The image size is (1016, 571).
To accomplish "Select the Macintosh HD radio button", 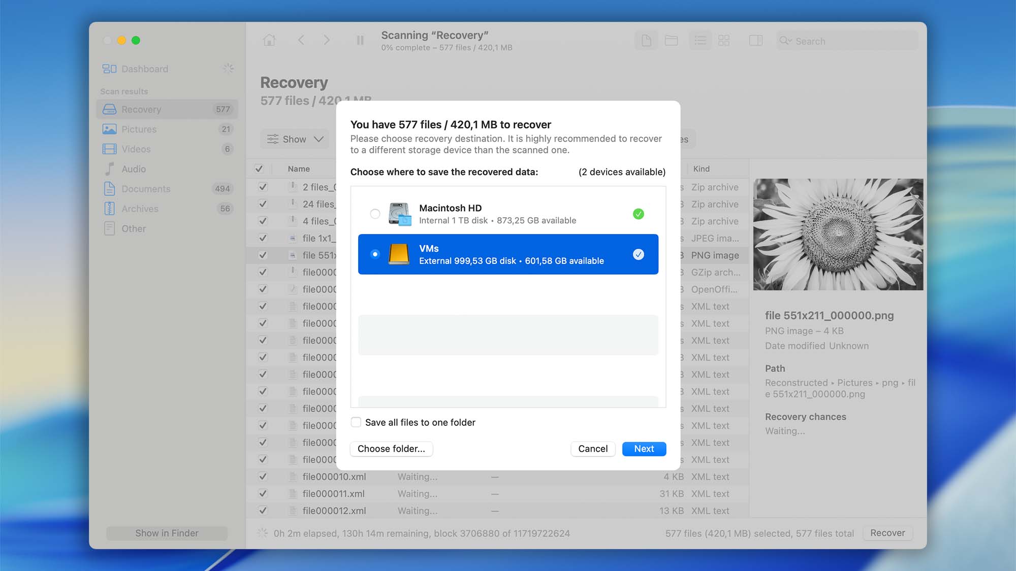I will [375, 214].
